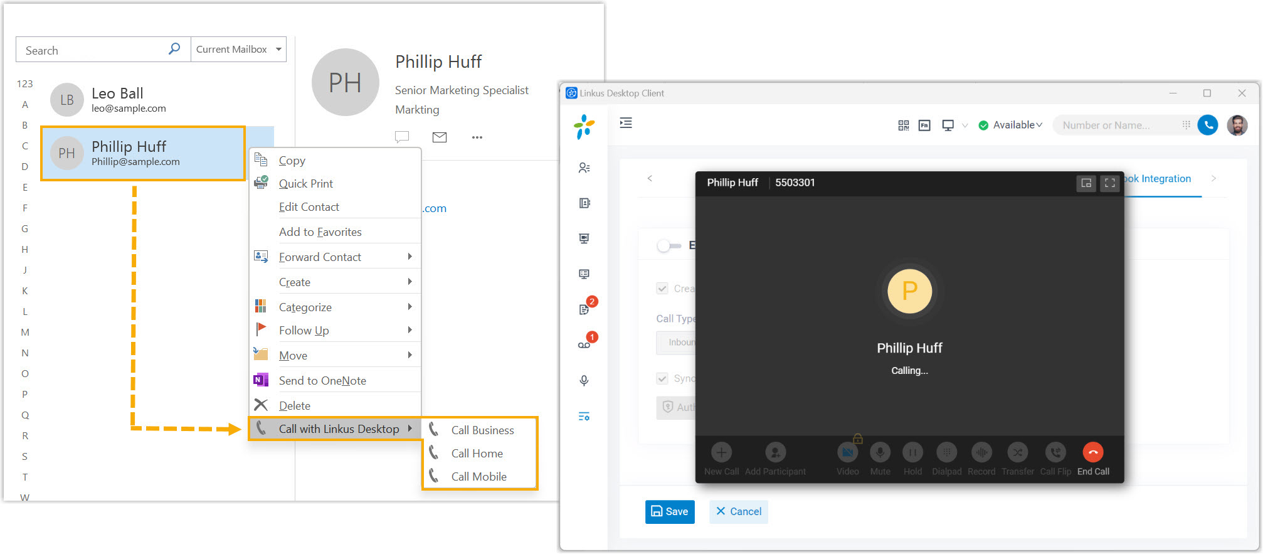Expand the Follow Up submenu

336,331
